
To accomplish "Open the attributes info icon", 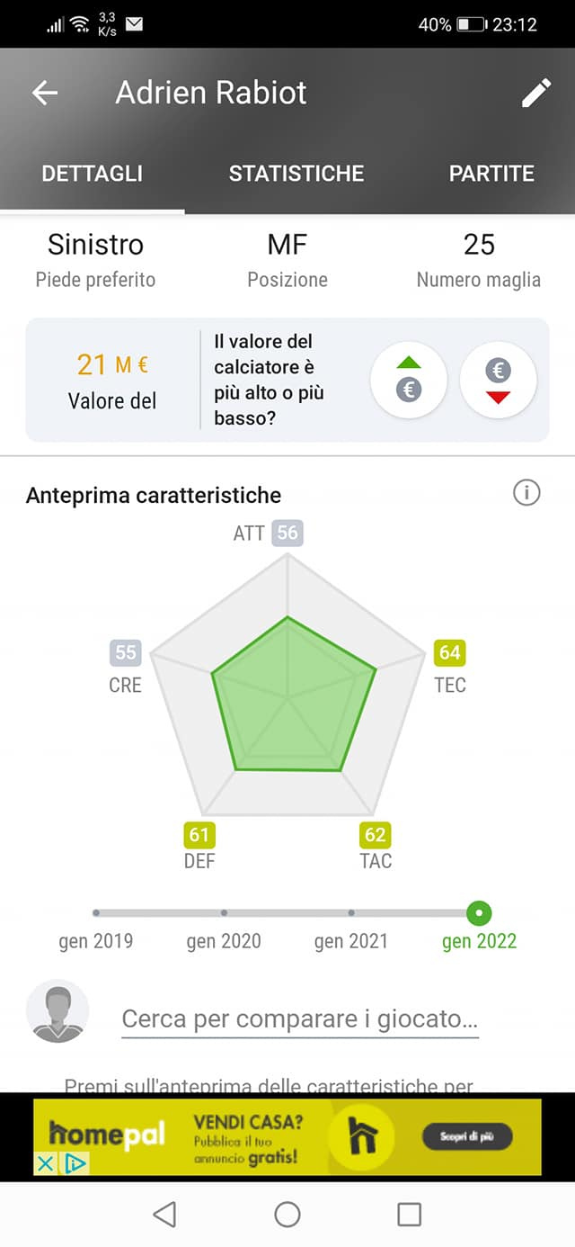I will (526, 493).
